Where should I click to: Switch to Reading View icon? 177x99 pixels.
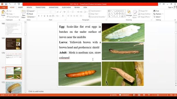click(144, 95)
